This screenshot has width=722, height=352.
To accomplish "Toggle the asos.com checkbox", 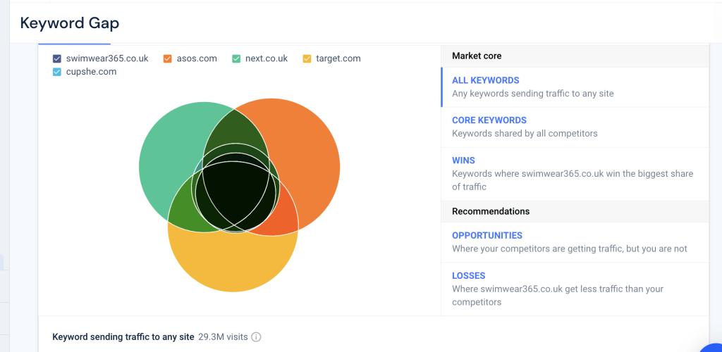I will tap(168, 59).
